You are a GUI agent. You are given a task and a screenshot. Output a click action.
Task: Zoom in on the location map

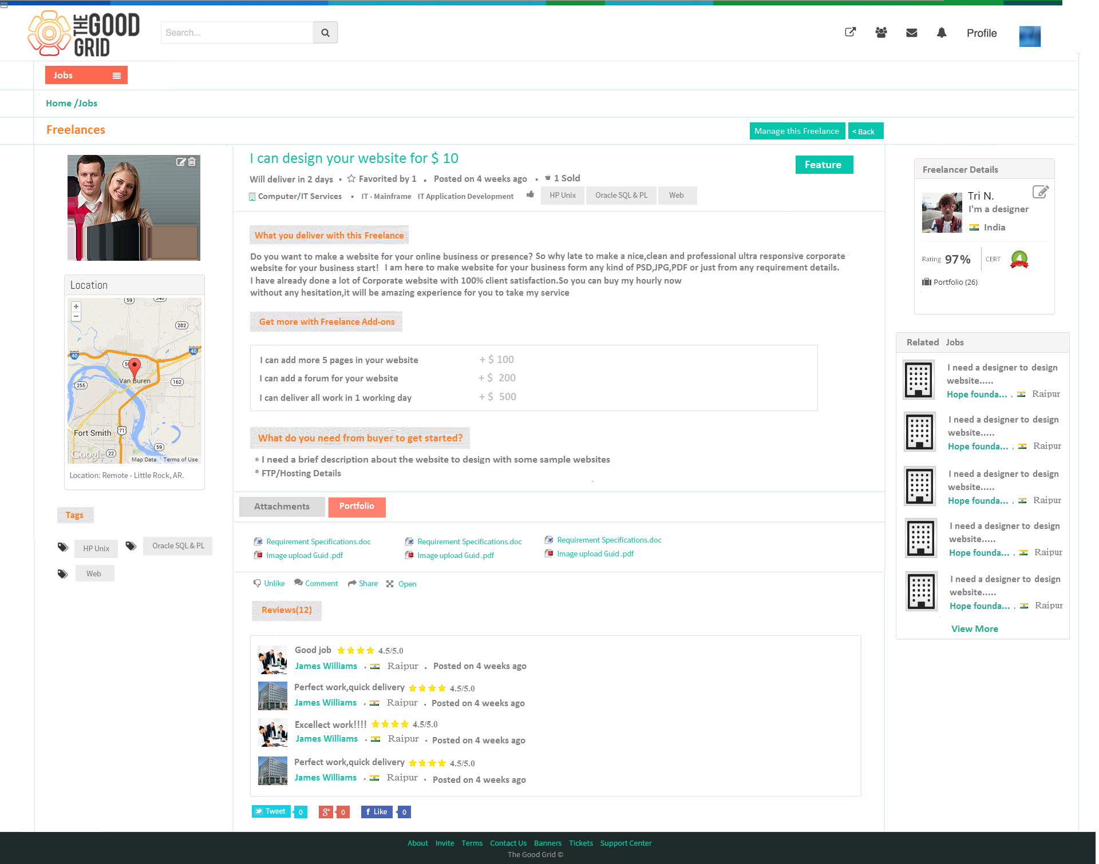(x=76, y=306)
